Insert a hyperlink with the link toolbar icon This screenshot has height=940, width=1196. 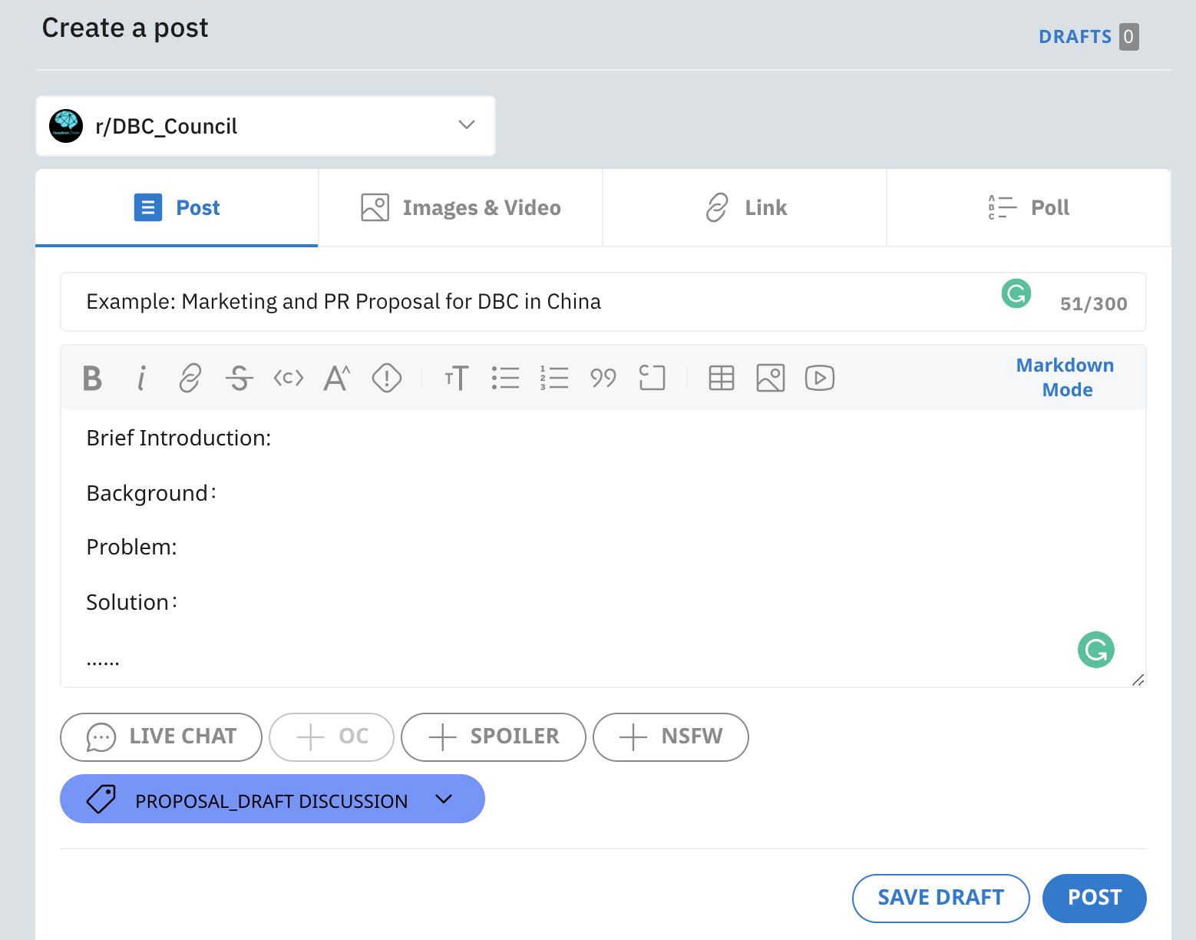pos(190,378)
